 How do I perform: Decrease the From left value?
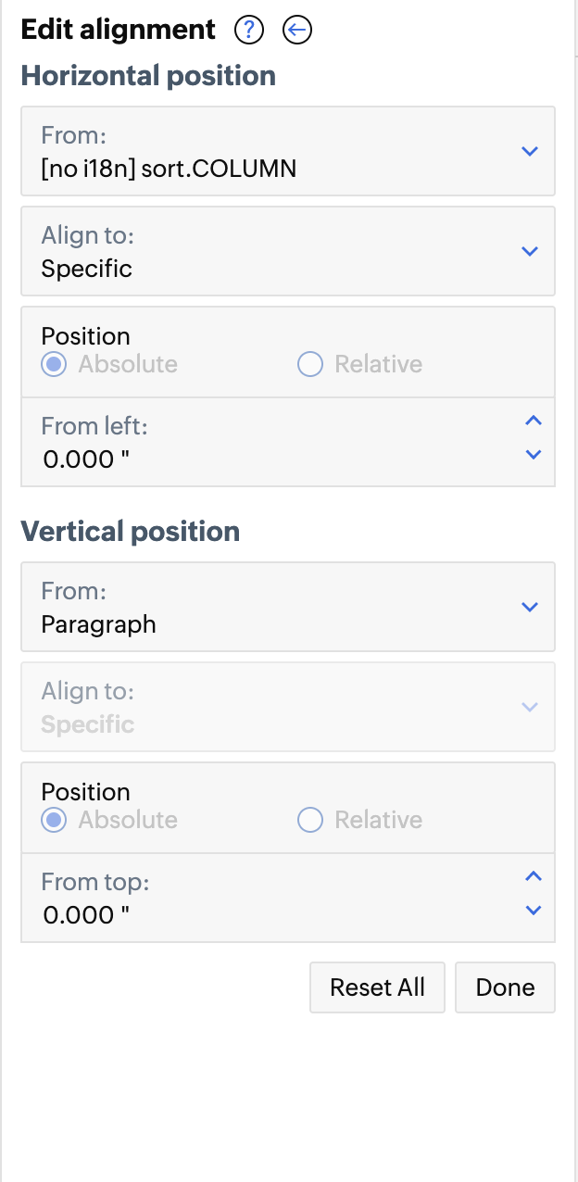(533, 454)
